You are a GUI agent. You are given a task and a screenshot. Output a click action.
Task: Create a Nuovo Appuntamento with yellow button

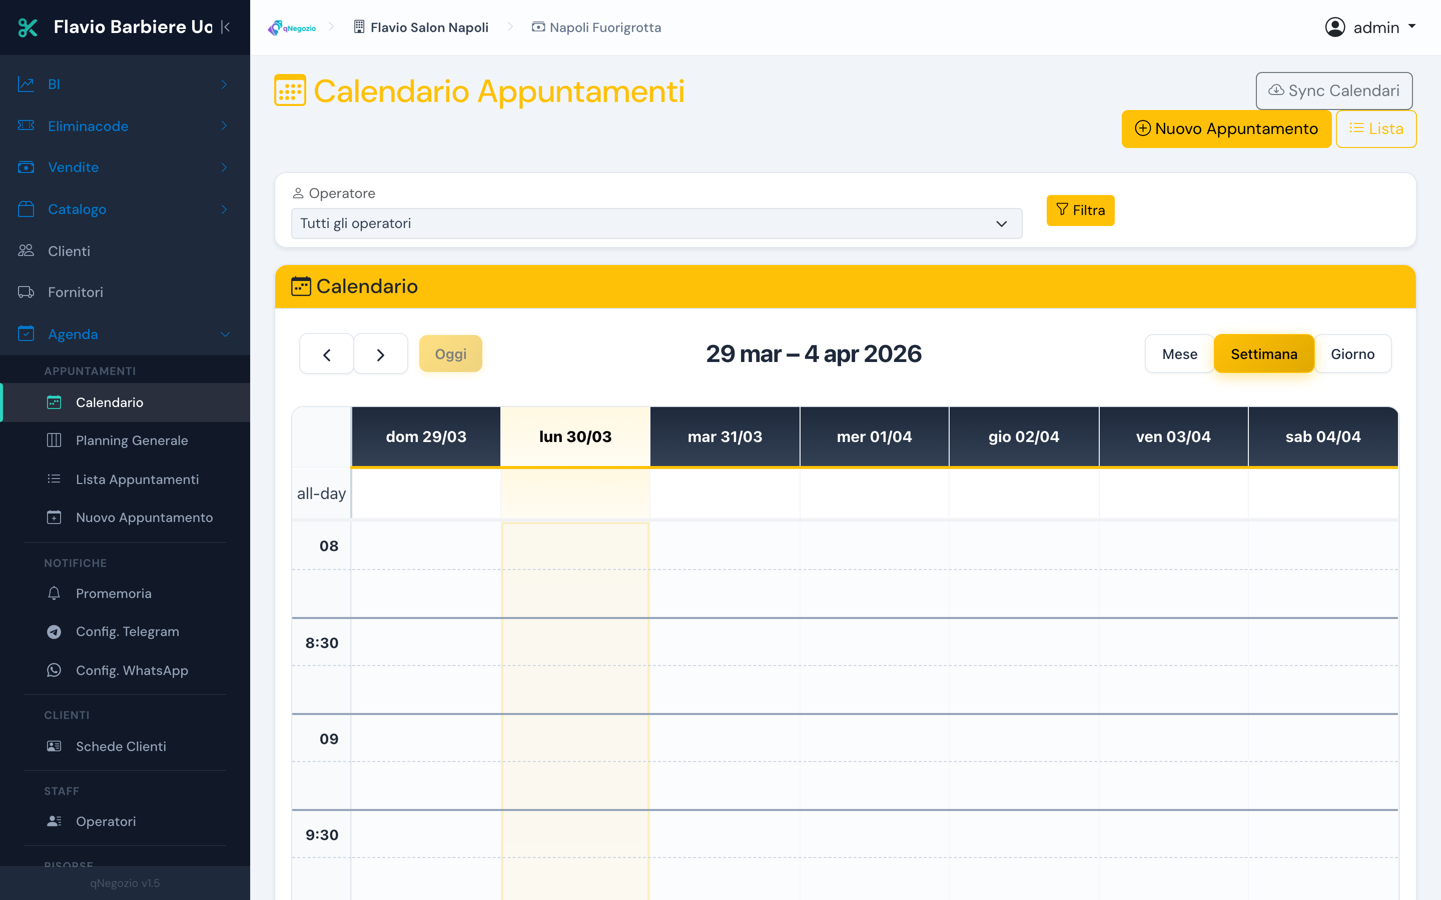click(1226, 128)
